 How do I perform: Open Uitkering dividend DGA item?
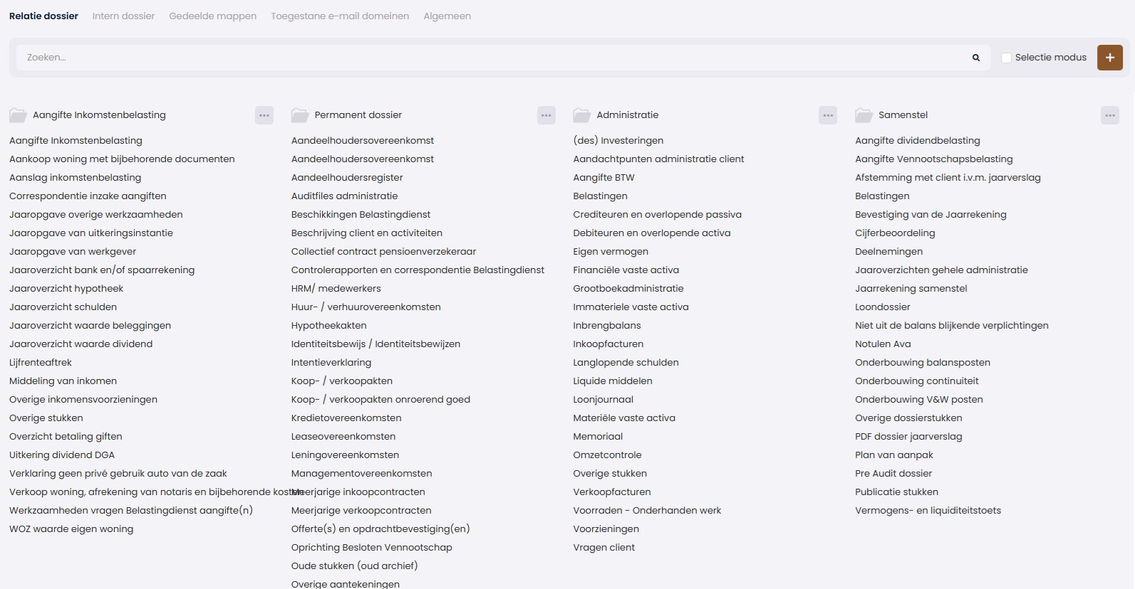point(62,455)
